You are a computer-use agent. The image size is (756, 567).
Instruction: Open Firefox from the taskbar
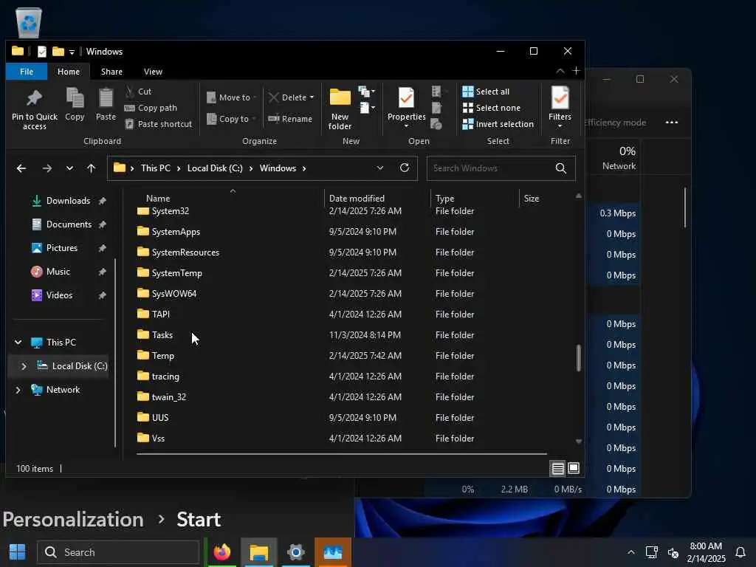click(222, 552)
